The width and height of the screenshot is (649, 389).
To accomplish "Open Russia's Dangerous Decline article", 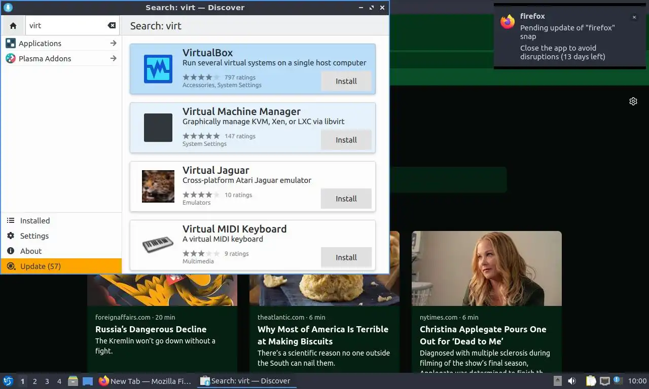I will click(x=151, y=329).
